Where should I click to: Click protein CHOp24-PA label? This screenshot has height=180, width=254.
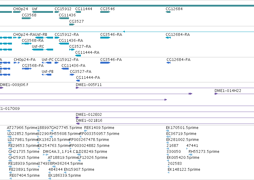[24, 60]
